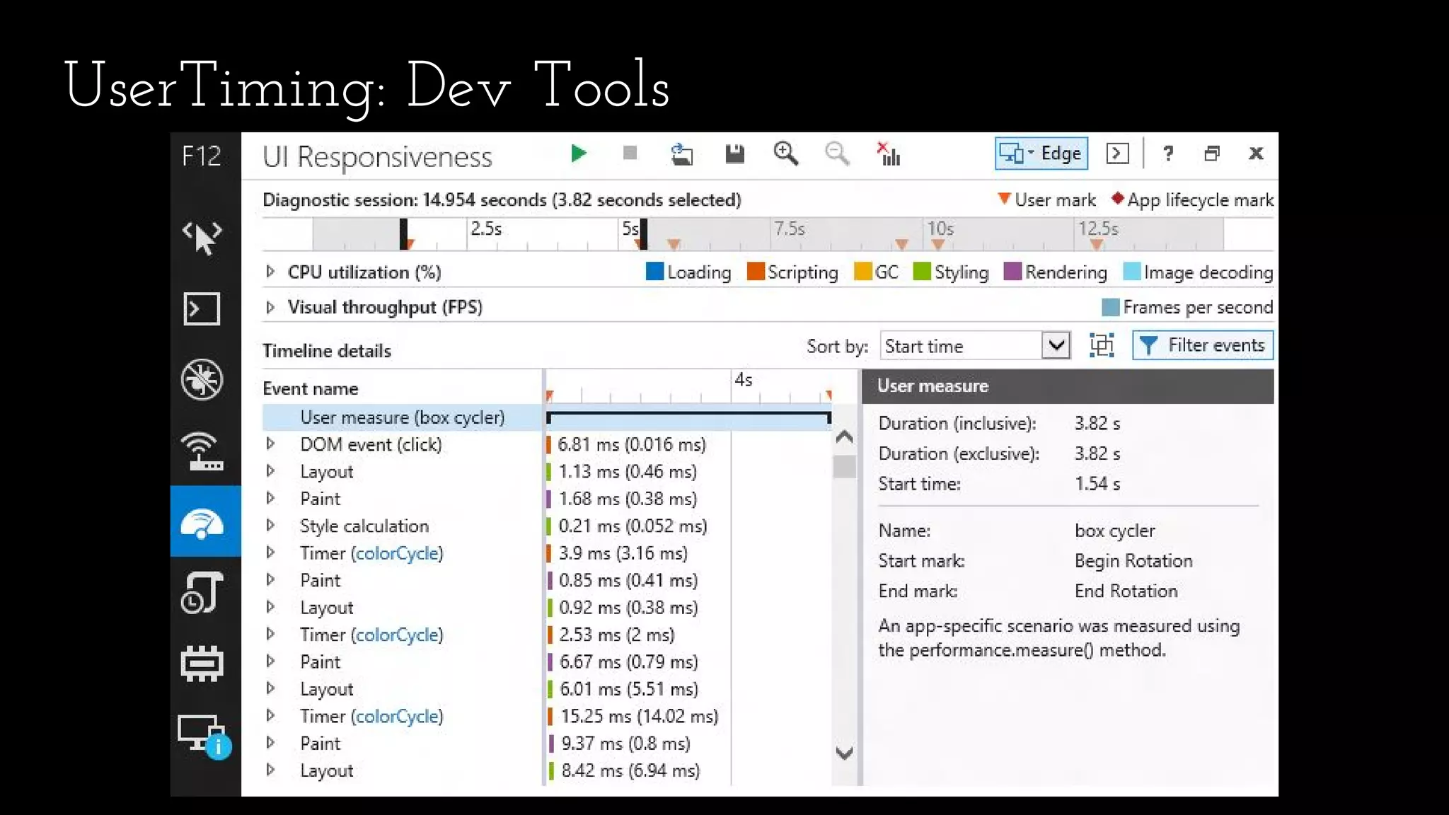The width and height of the screenshot is (1449, 815).
Task: Click the reset zoom magnifier icon
Action: point(837,154)
